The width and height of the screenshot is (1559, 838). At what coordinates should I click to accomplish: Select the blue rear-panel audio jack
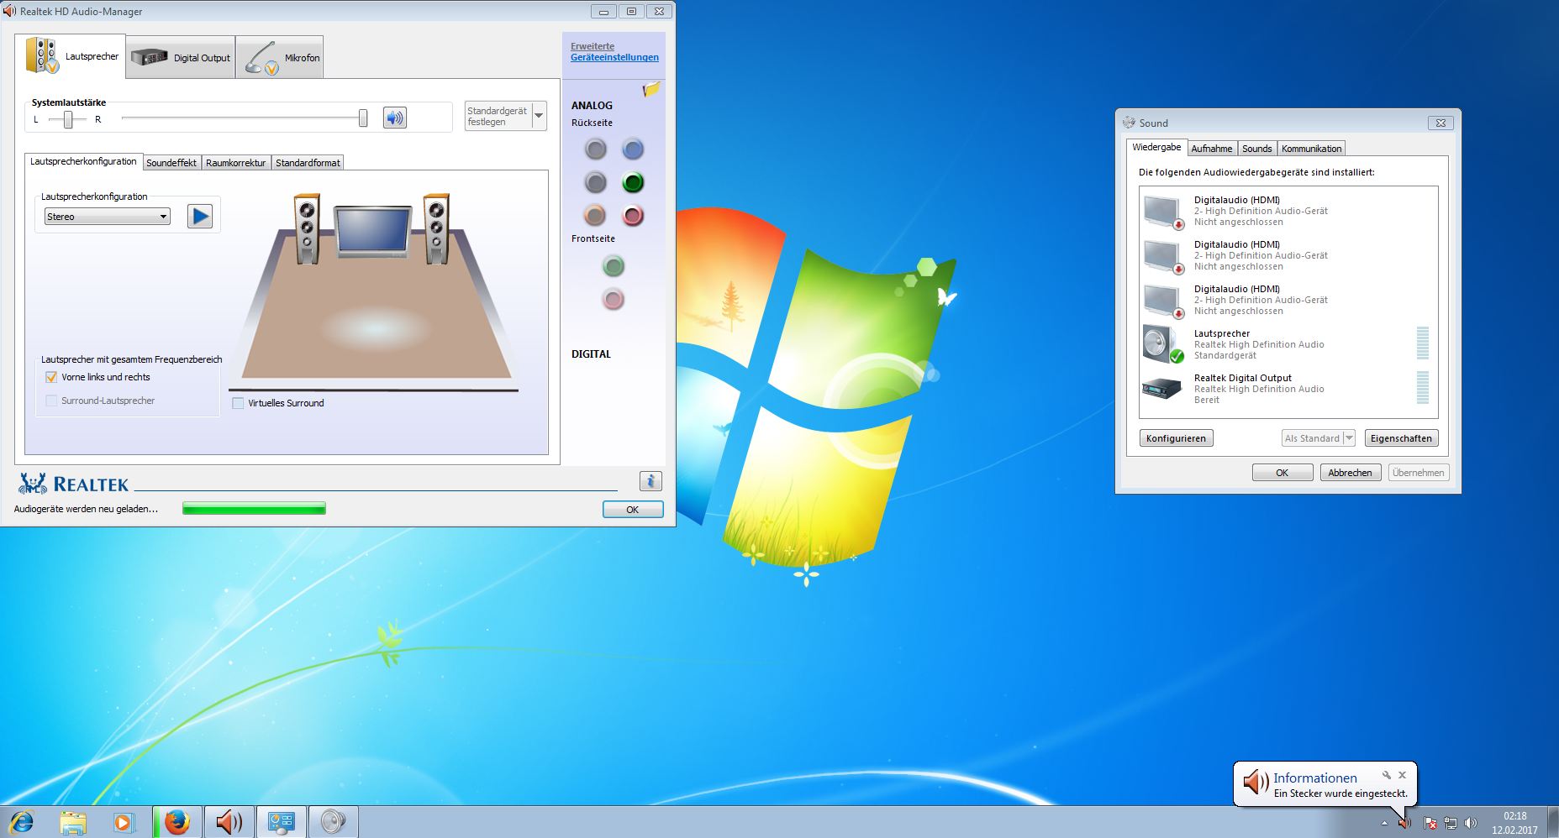point(633,149)
